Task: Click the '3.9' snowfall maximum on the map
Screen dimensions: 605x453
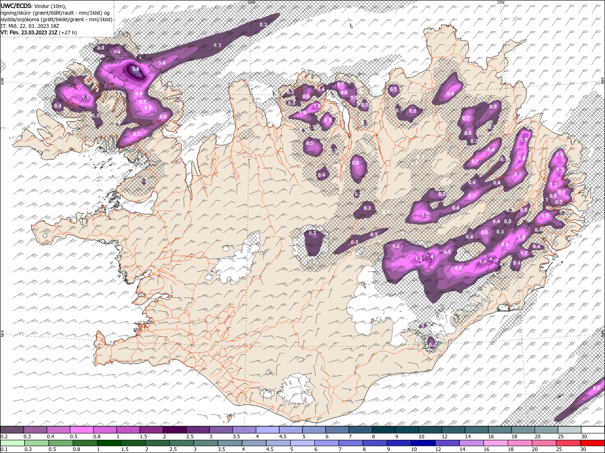Action: tap(136, 69)
